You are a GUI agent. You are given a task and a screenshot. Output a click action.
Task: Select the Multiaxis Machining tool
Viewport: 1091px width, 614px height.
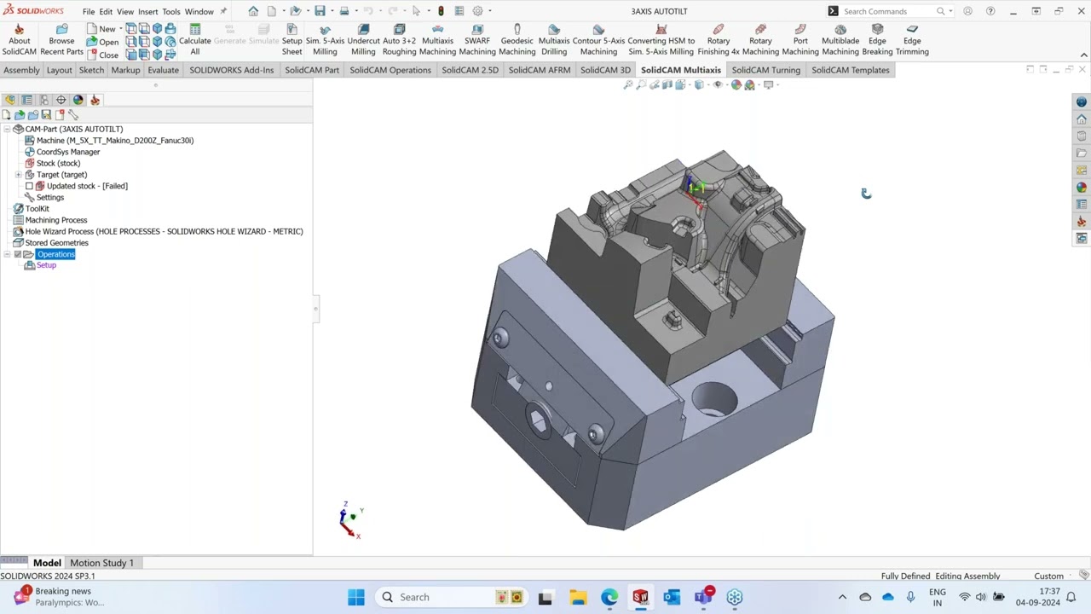coord(437,40)
